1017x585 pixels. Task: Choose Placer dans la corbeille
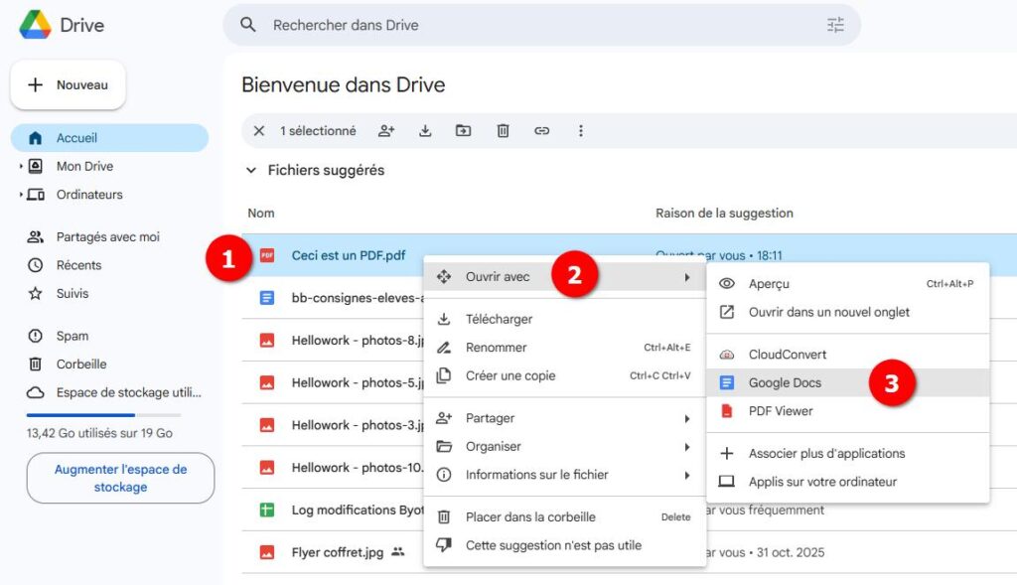(x=564, y=516)
